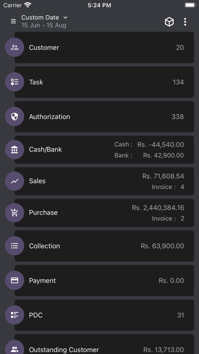Tap the Task checklist icon
The height and width of the screenshot is (354, 199).
pyautogui.click(x=14, y=82)
